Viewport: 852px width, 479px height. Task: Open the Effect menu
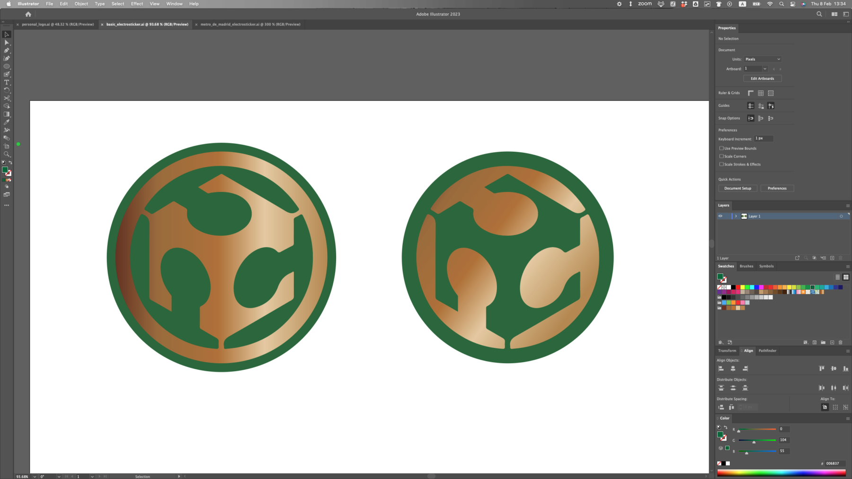(137, 4)
